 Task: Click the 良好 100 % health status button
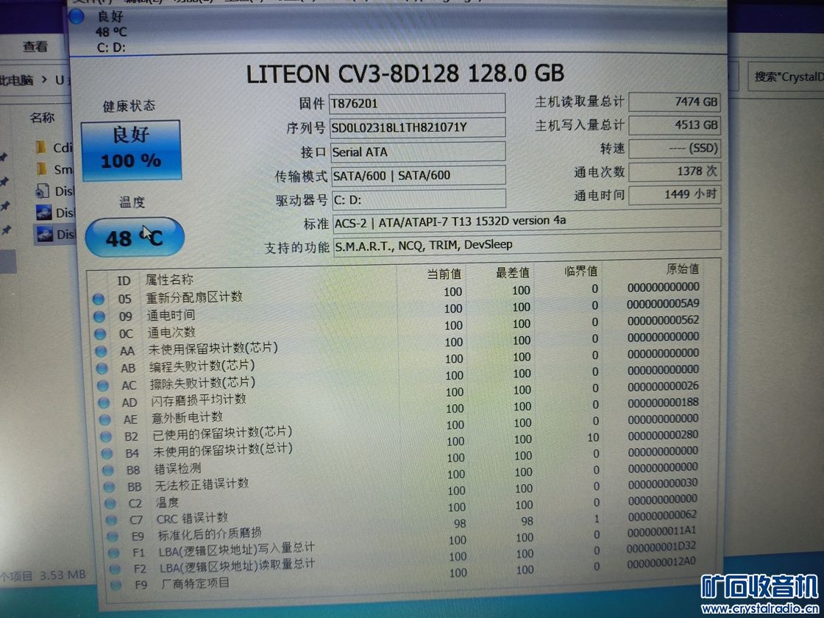point(131,150)
